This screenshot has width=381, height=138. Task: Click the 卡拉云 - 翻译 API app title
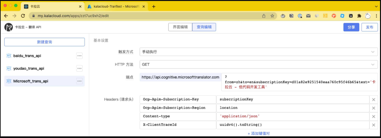[28, 27]
